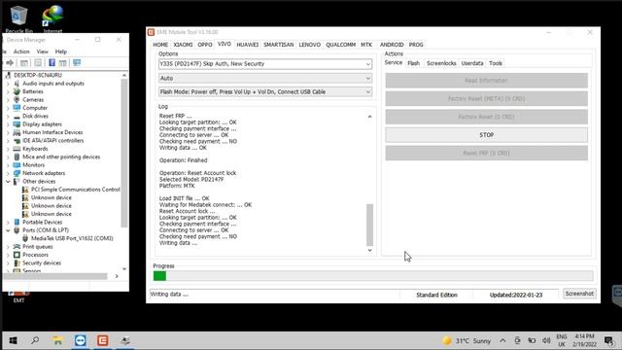The image size is (622, 350).
Task: Show hidden system tray icons
Action: pyautogui.click(x=502, y=340)
